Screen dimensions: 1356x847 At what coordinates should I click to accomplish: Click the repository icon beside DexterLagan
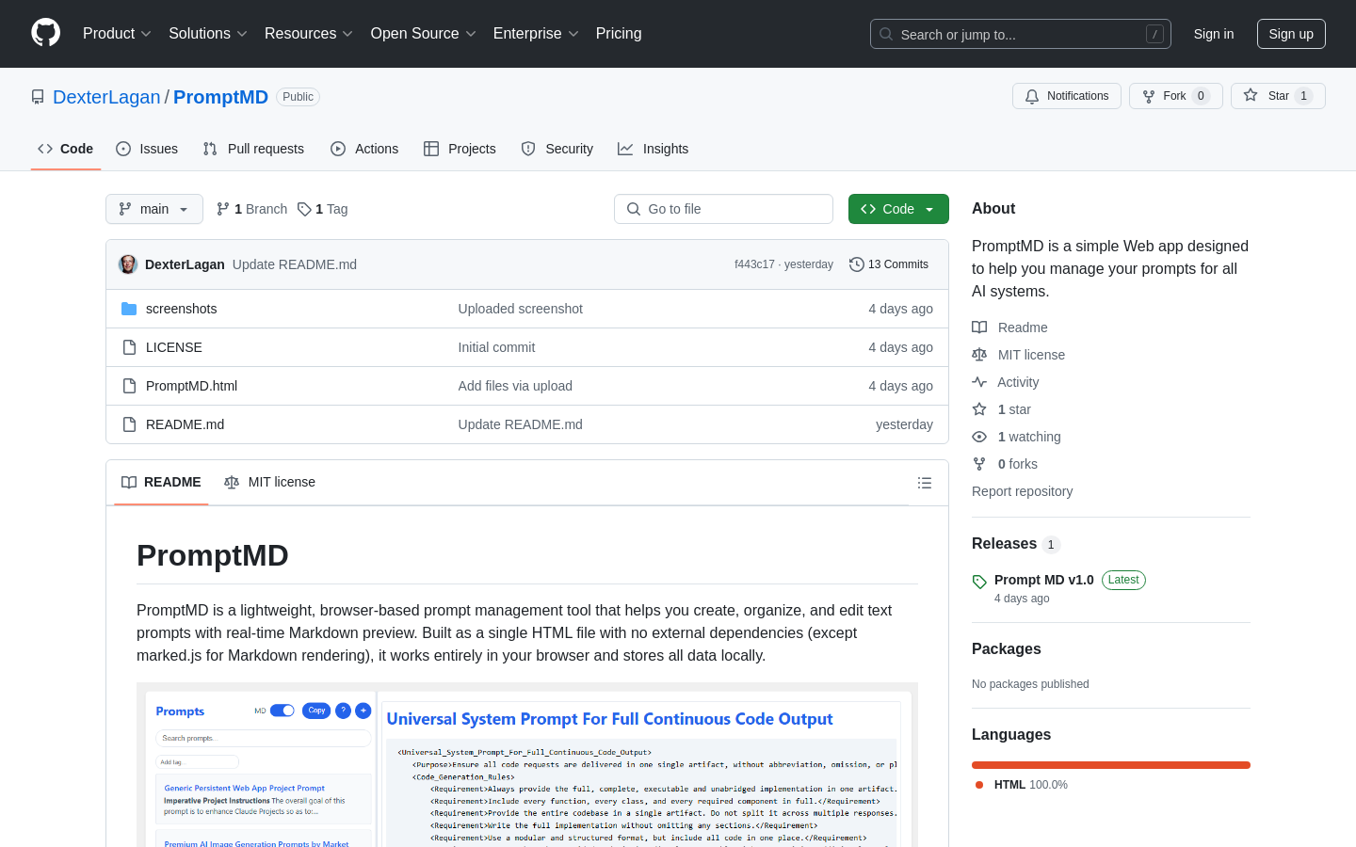click(x=38, y=97)
